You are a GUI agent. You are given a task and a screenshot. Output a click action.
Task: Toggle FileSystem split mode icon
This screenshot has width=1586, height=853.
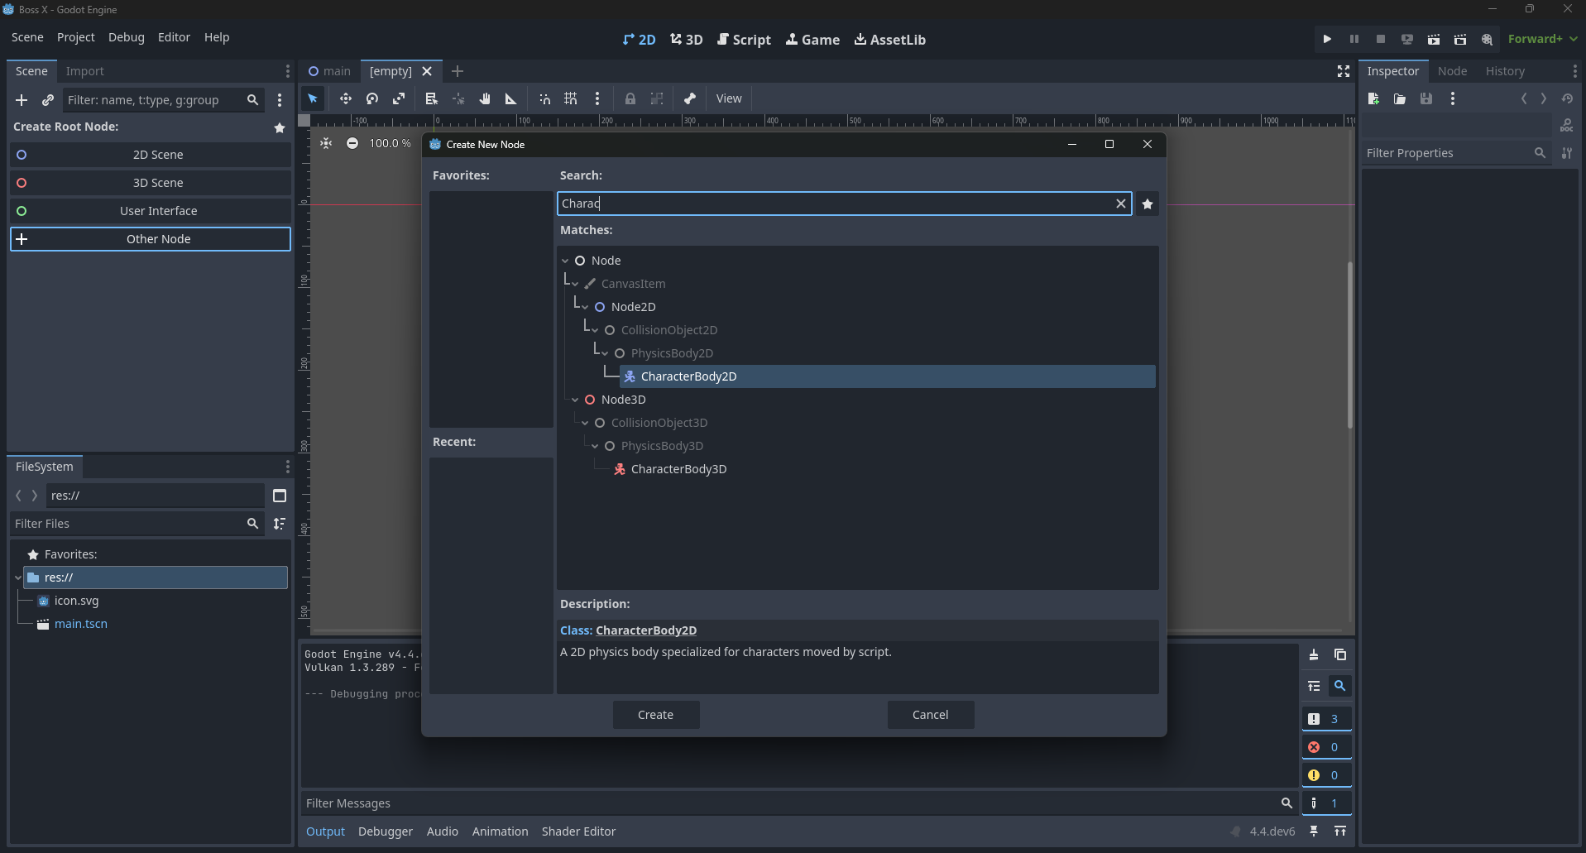pyautogui.click(x=280, y=496)
